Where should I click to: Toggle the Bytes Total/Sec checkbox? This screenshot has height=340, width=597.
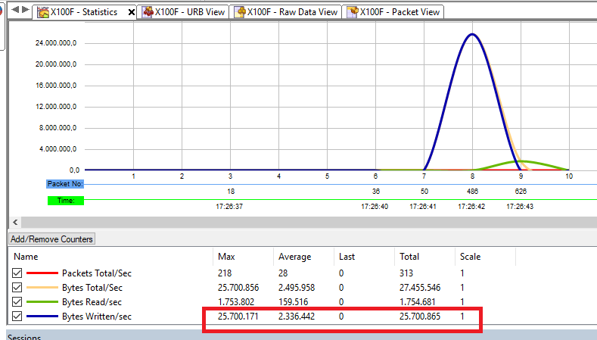[x=17, y=287]
